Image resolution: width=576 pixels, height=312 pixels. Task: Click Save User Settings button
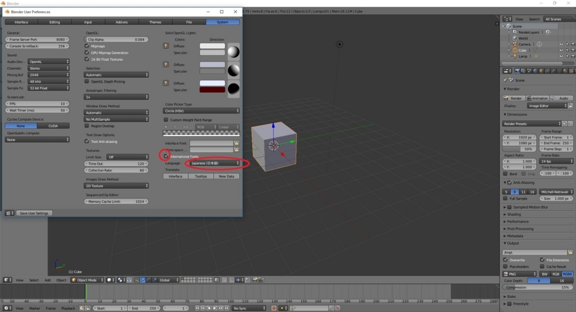[x=34, y=213]
